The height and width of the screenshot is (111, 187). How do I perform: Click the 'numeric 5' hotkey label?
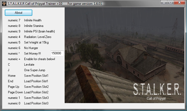coord(14,42)
